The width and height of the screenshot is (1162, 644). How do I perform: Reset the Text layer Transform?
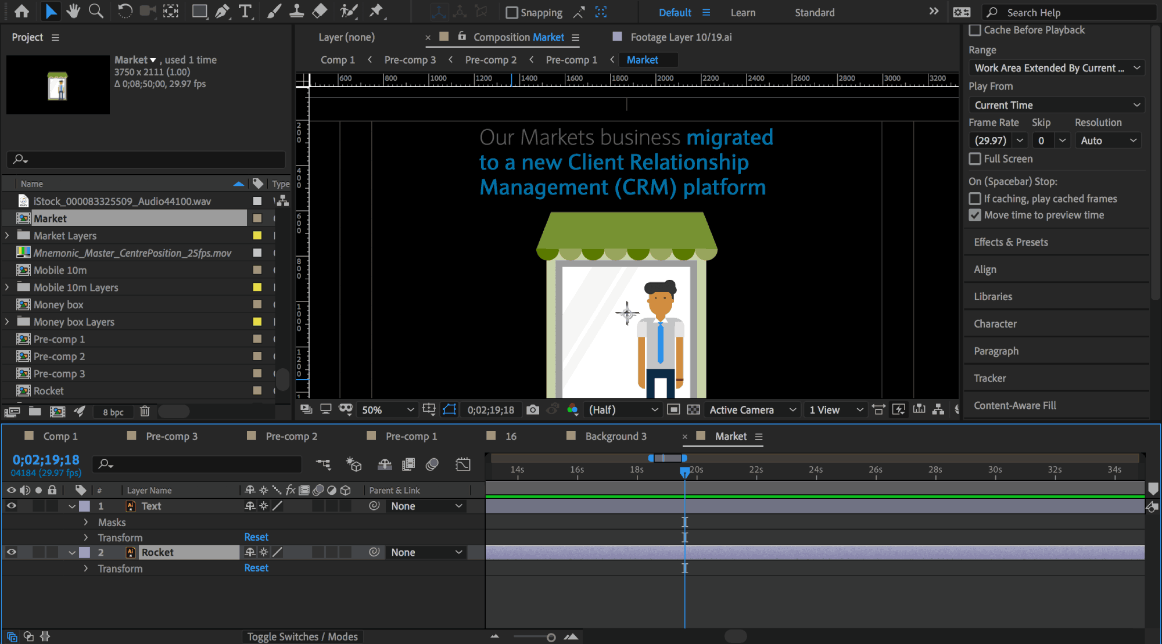[x=256, y=537]
